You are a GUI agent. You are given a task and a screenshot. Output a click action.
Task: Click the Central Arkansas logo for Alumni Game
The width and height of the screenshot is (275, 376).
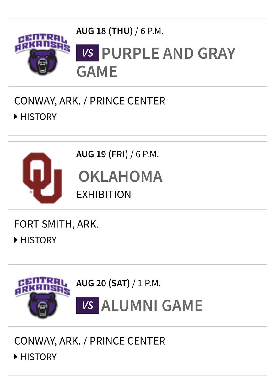pos(42,297)
